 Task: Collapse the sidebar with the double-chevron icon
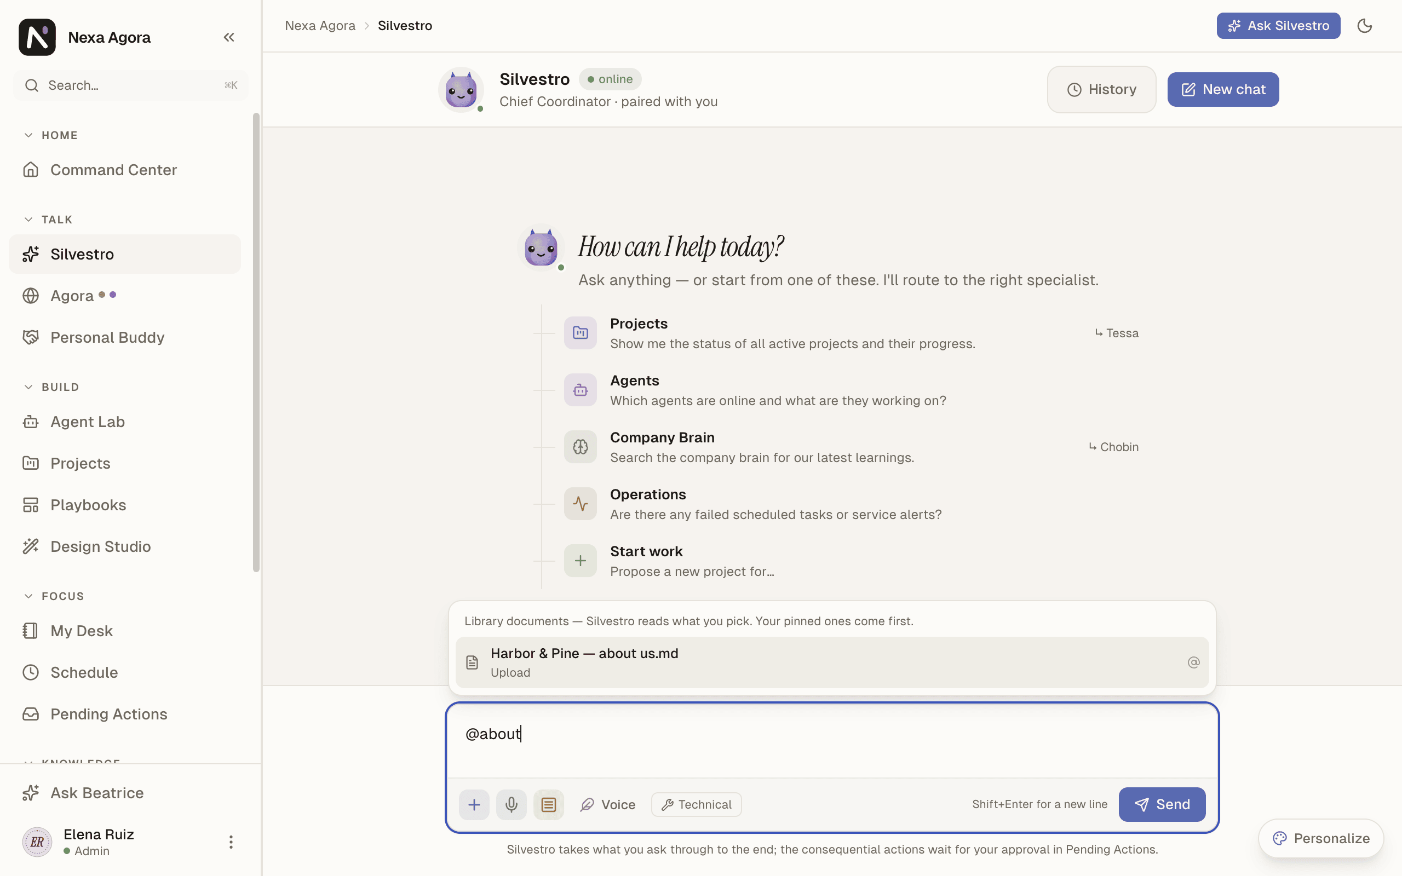coord(229,38)
